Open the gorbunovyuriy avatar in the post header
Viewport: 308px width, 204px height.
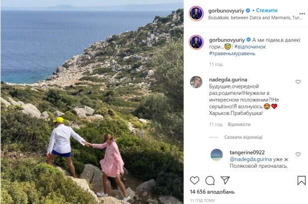click(x=196, y=13)
